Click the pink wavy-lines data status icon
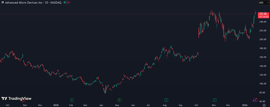Screen dimensions: 270x107 click(x=68, y=2)
